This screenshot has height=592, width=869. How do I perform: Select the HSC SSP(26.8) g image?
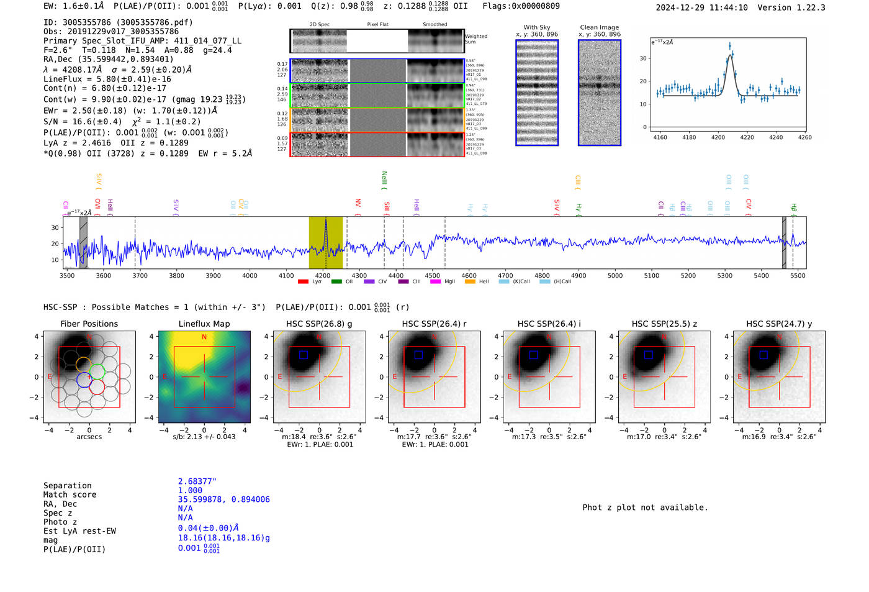tap(319, 376)
